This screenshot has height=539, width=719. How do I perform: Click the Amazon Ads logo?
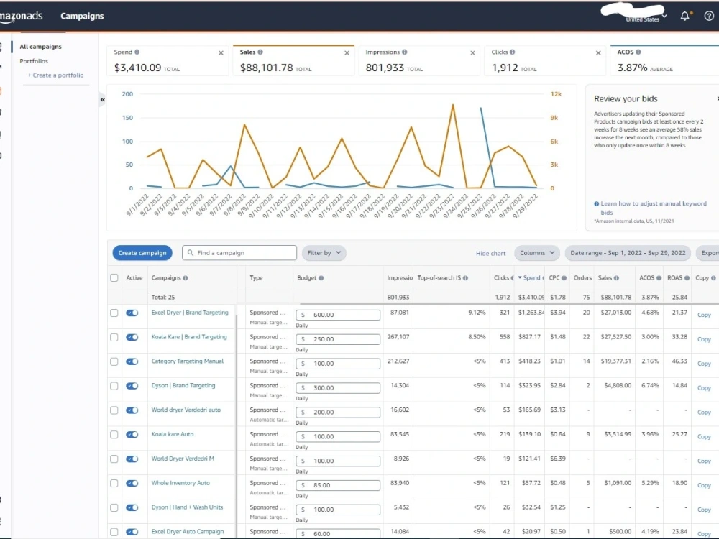pyautogui.click(x=21, y=16)
